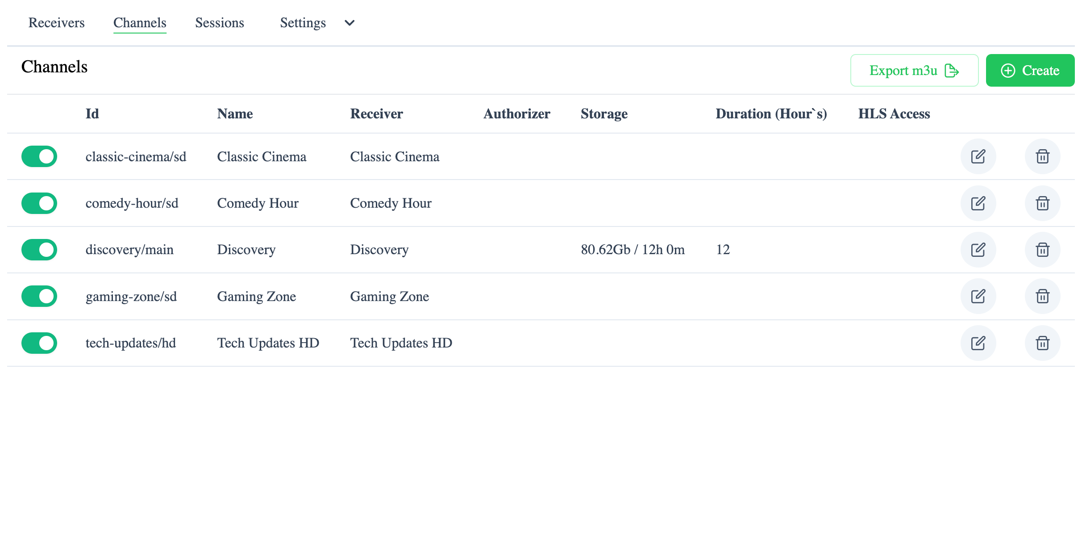Edit the tech-updates/hd channel
The image size is (1082, 536).
978,343
